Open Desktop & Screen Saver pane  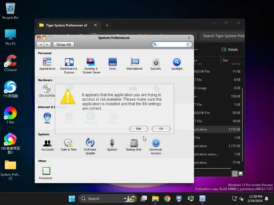[91, 66]
